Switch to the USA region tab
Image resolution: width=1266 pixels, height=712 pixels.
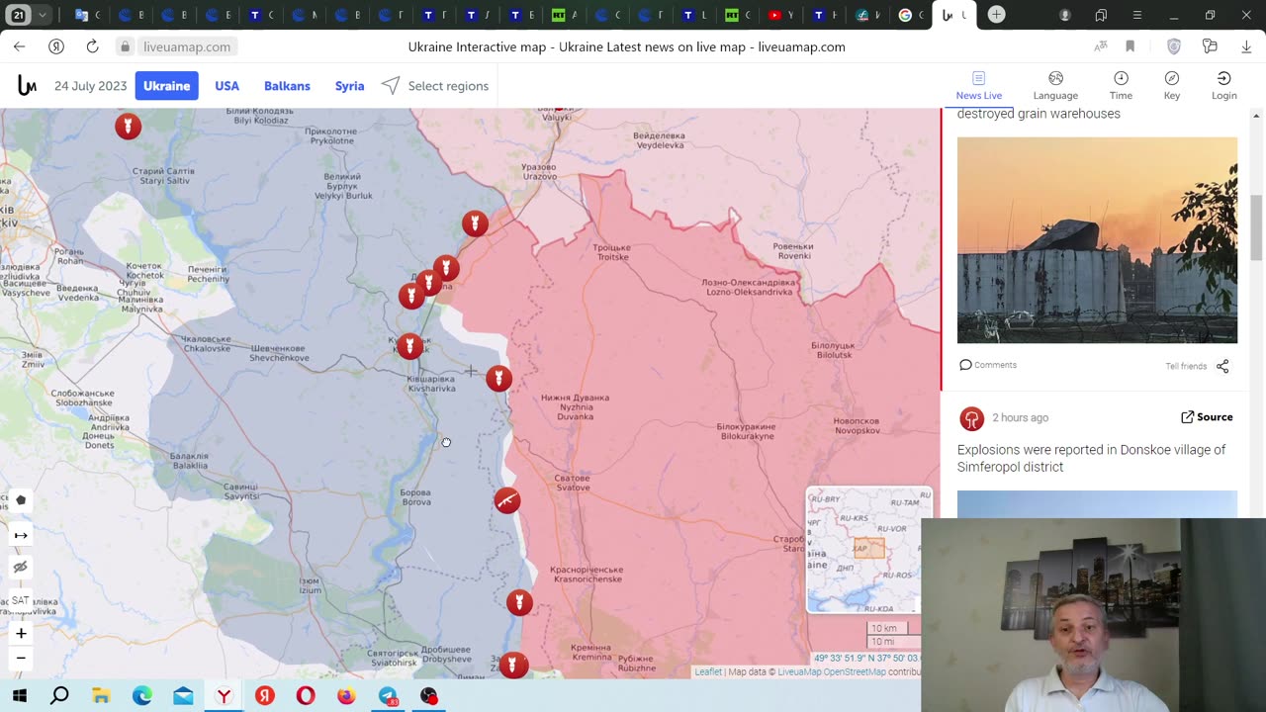click(x=227, y=86)
